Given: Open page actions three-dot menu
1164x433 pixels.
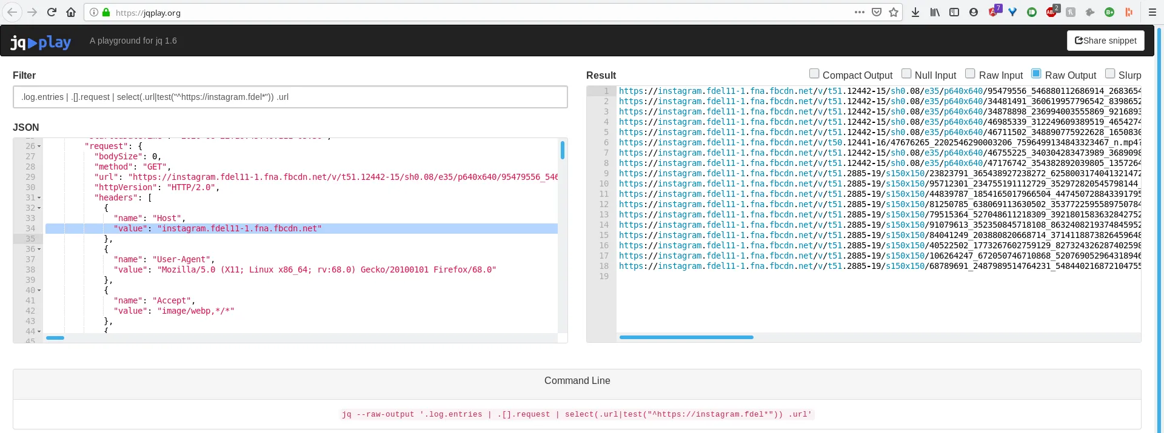Looking at the screenshot, I should 860,12.
